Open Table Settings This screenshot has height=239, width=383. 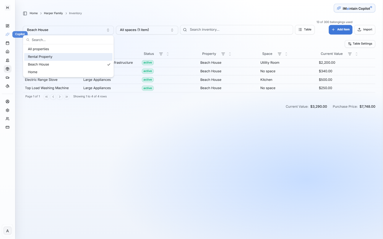click(360, 44)
